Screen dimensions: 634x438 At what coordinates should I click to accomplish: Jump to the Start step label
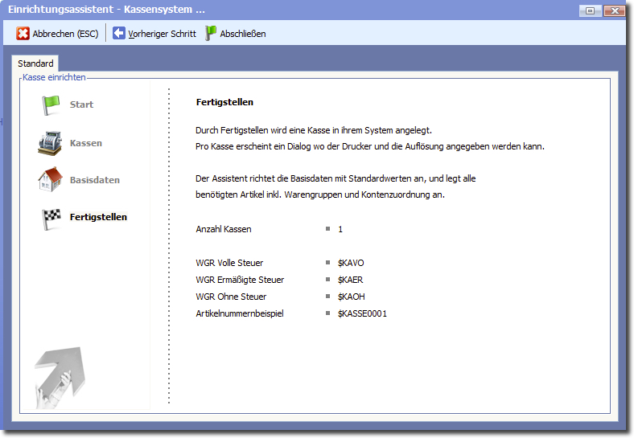point(81,104)
